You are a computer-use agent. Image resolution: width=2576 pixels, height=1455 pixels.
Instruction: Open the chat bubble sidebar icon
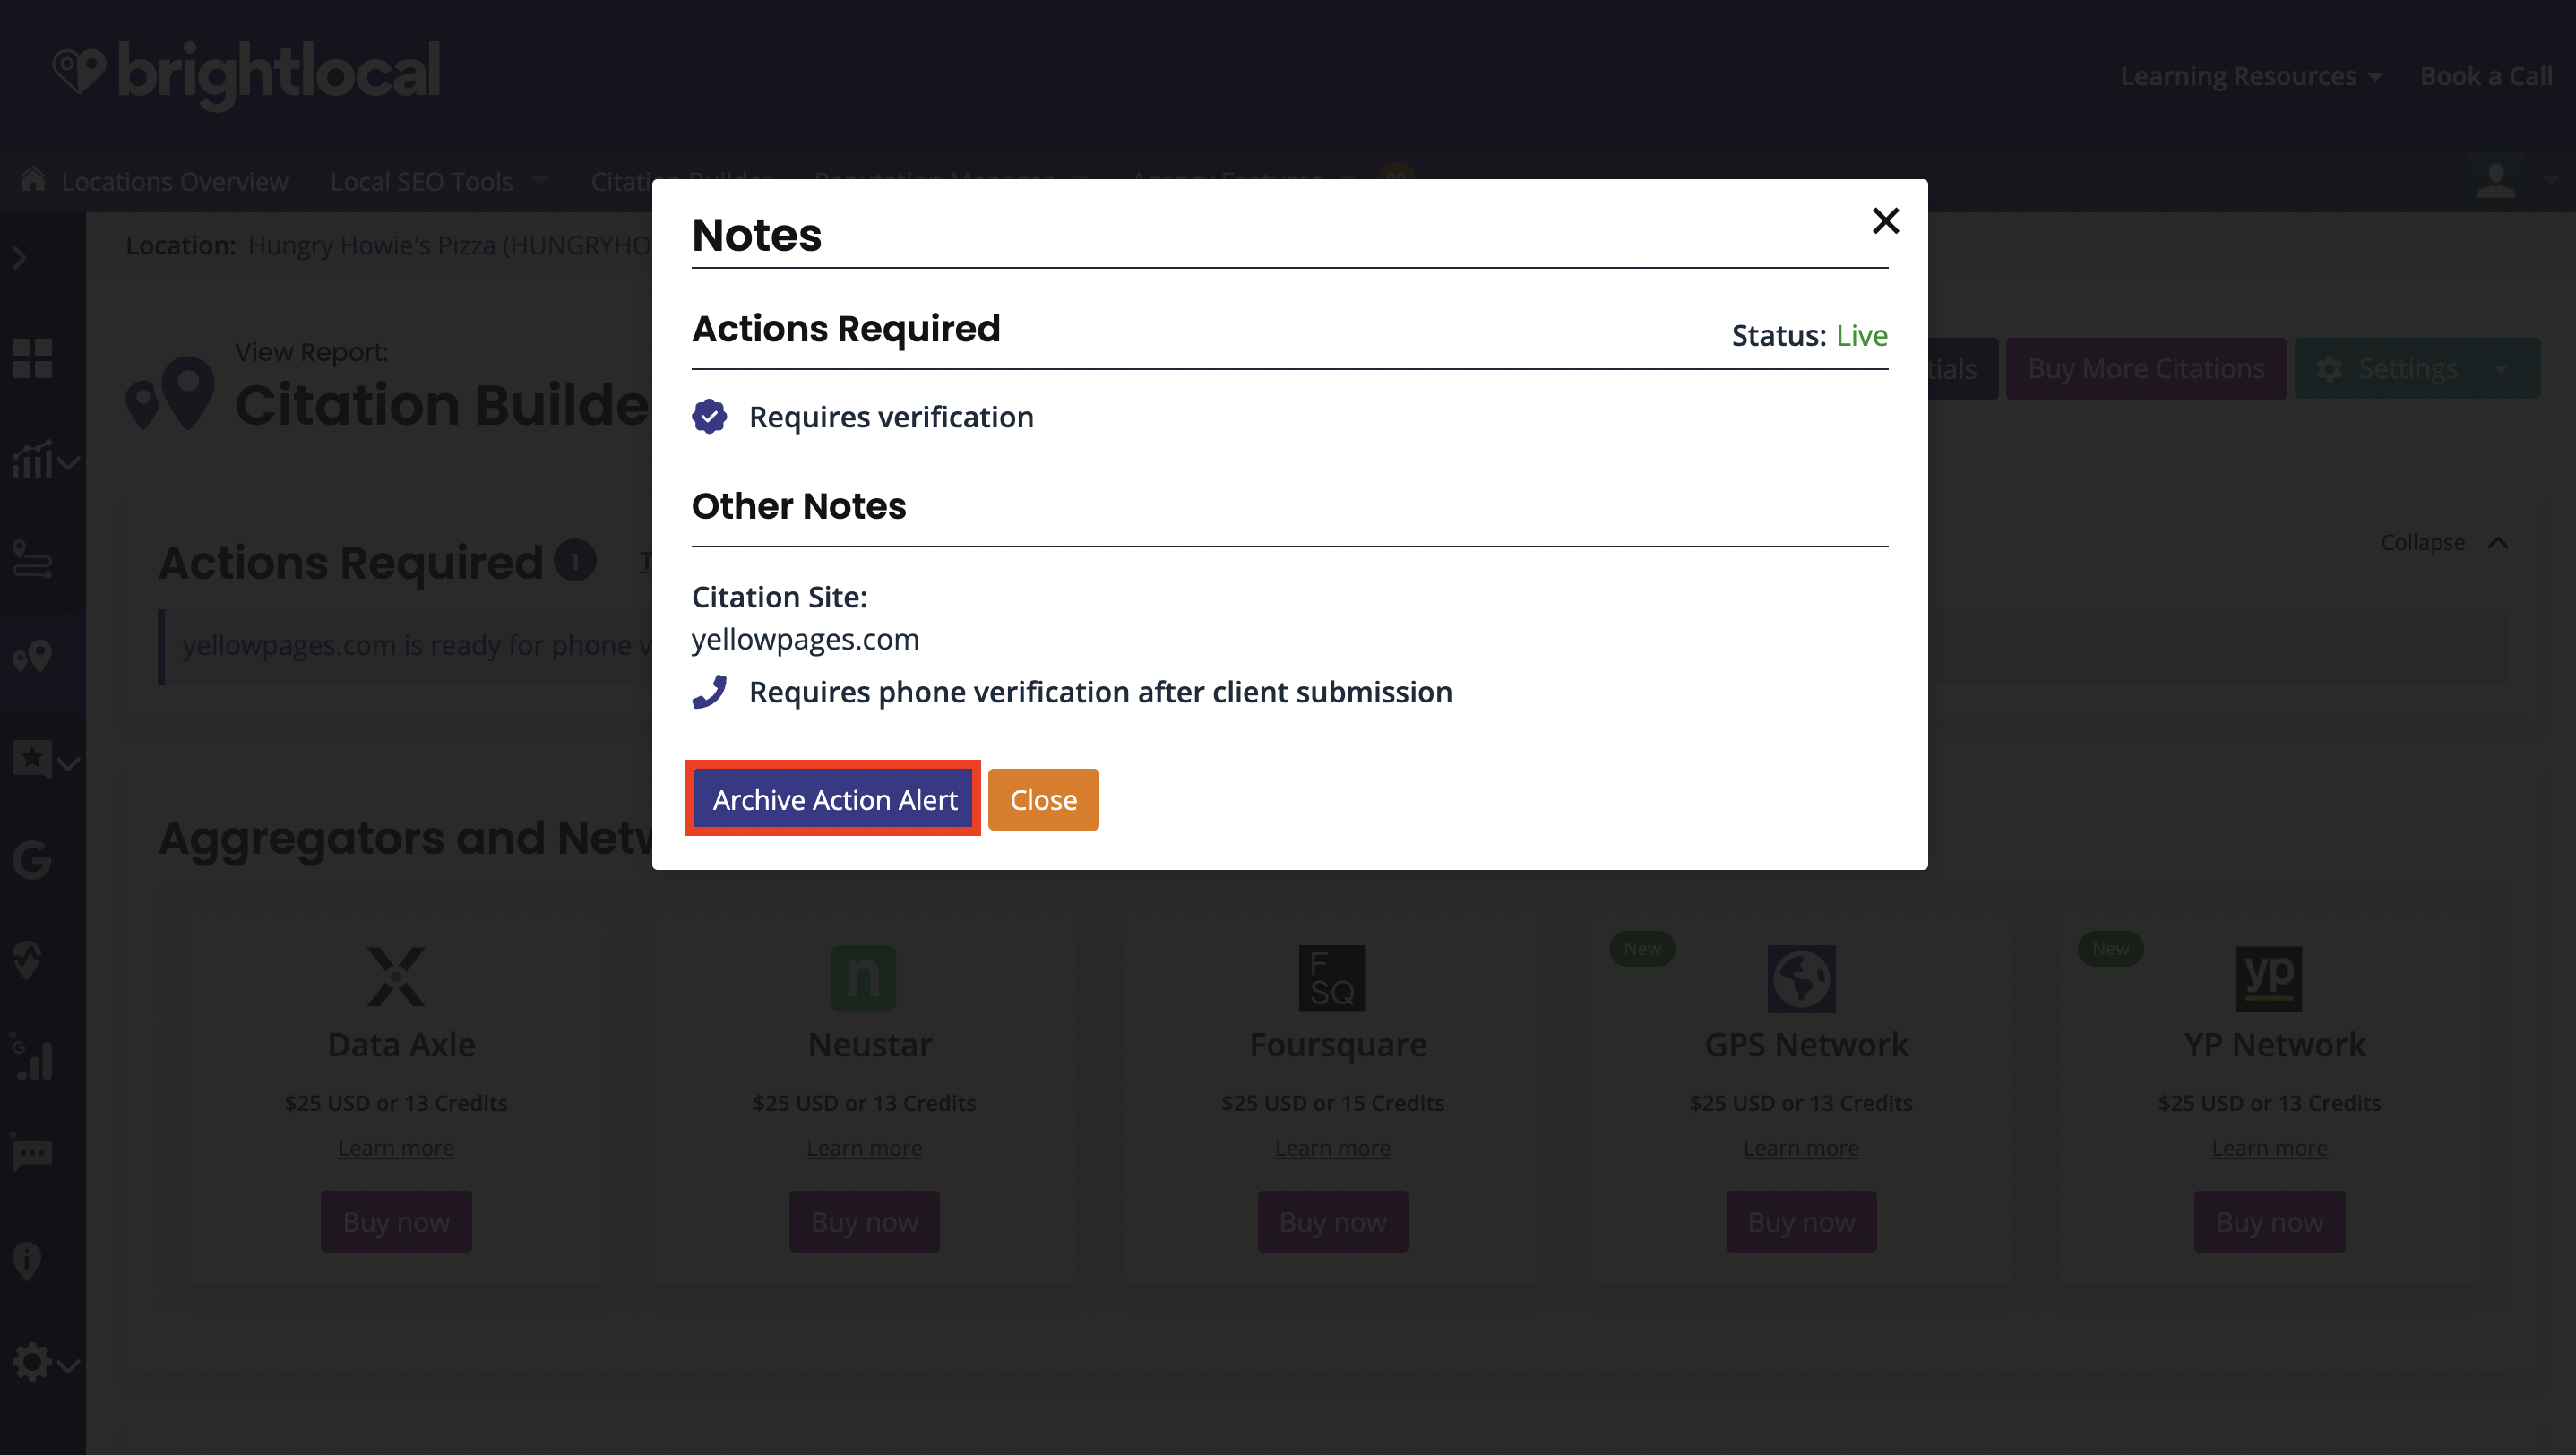[32, 1154]
